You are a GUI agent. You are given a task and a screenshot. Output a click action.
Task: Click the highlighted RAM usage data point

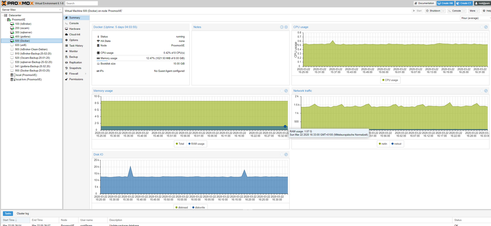[285, 126]
